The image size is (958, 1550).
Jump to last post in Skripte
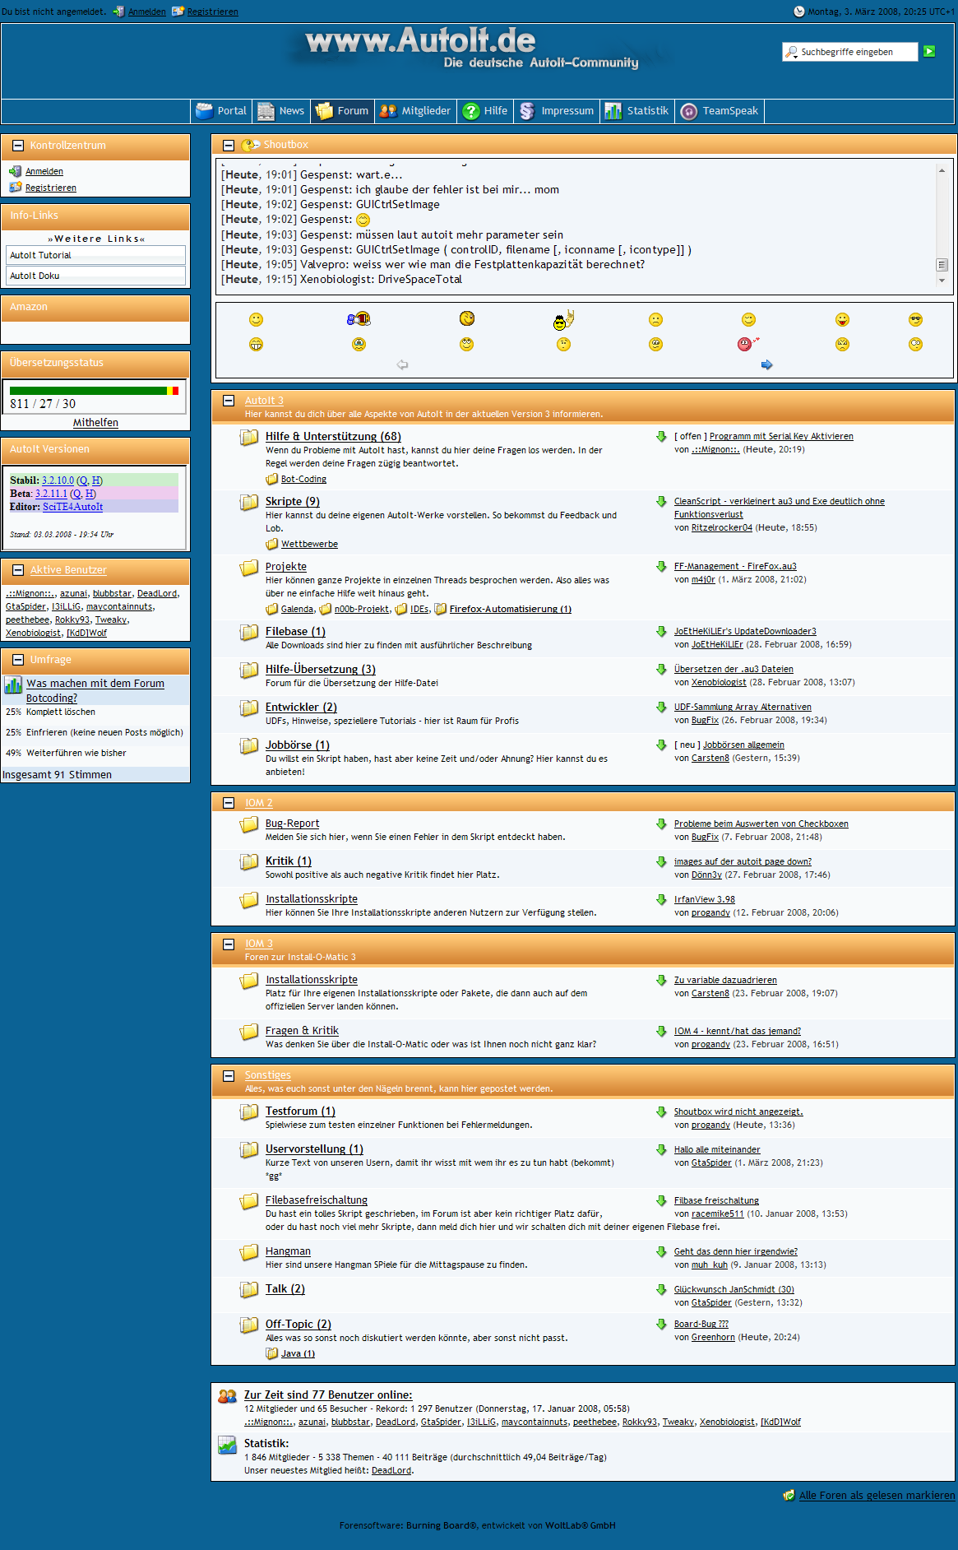click(x=661, y=501)
